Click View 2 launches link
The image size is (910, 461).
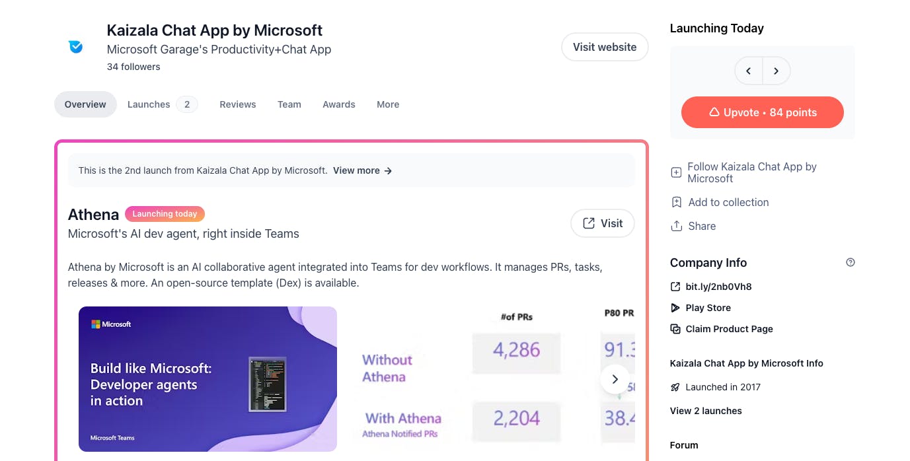point(706,411)
